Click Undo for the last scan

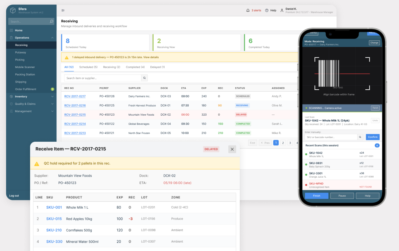pos(375,120)
